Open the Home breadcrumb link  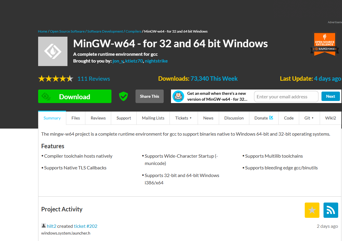43,31
